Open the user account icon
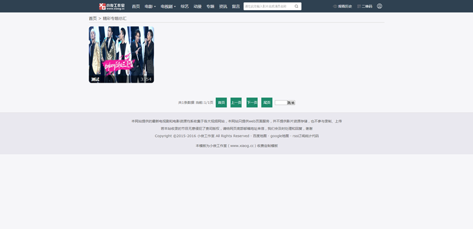This screenshot has height=229, width=473. click(x=380, y=6)
